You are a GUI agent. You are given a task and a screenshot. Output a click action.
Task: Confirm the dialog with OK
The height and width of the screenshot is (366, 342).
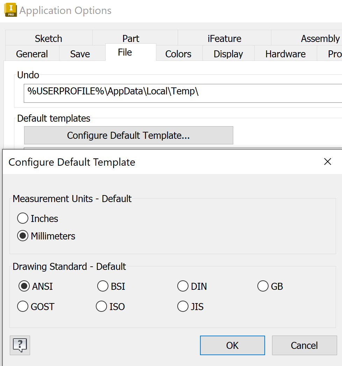click(232, 345)
